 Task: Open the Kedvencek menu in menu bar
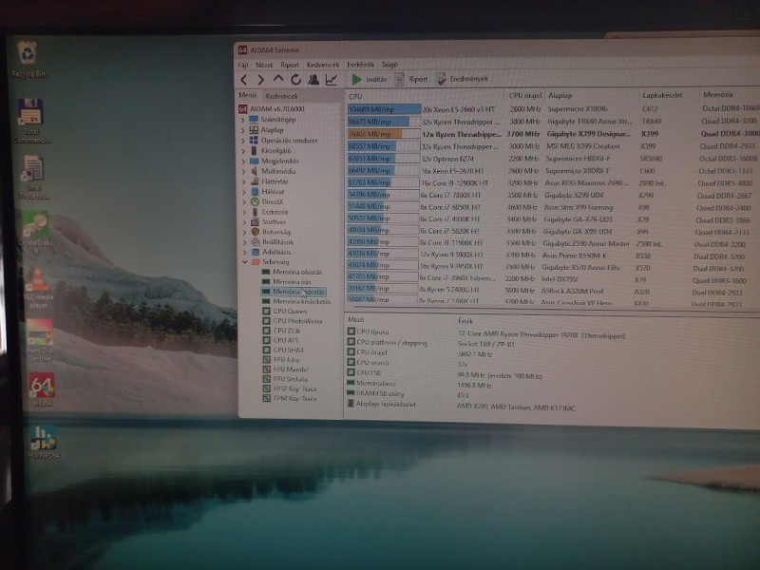[x=323, y=65]
